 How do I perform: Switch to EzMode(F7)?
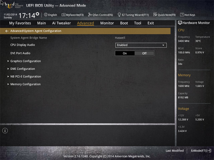[201, 151]
